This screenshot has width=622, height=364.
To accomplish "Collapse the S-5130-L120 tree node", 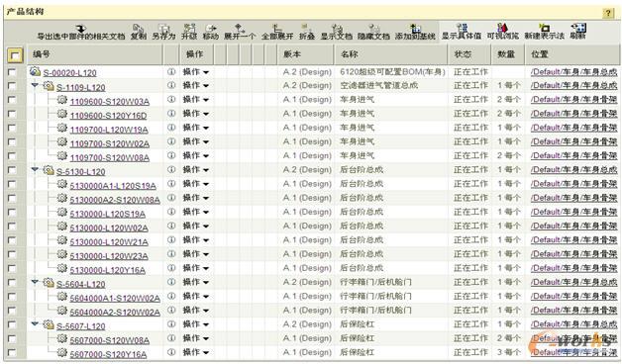I will pyautogui.click(x=35, y=169).
